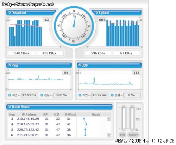Click the Upload panel header
176x145 pixels.
pos(117,13)
